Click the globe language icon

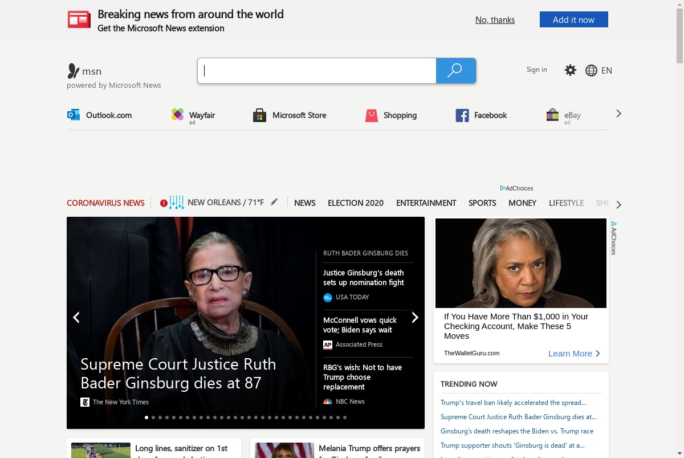(591, 70)
